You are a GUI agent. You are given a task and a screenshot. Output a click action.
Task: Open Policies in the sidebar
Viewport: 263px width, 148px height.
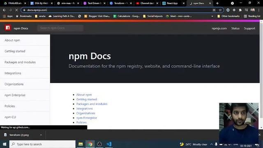coord(25,106)
